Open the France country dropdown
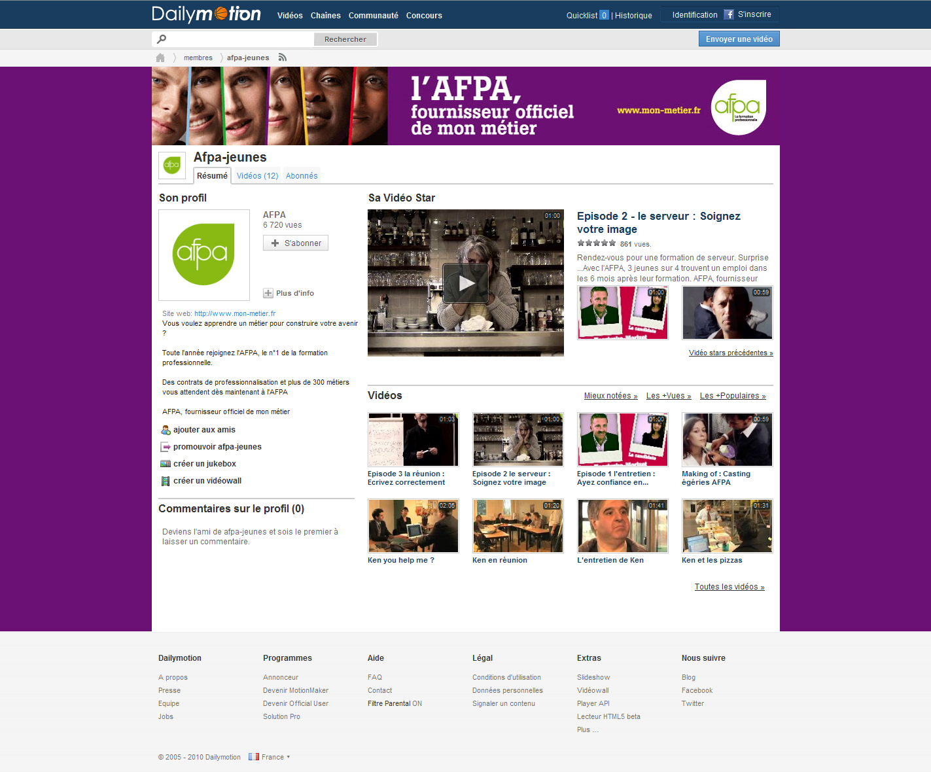This screenshot has width=931, height=772. coord(275,757)
